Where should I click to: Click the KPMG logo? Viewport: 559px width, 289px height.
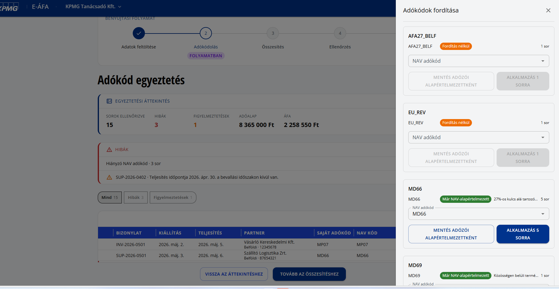[9, 7]
